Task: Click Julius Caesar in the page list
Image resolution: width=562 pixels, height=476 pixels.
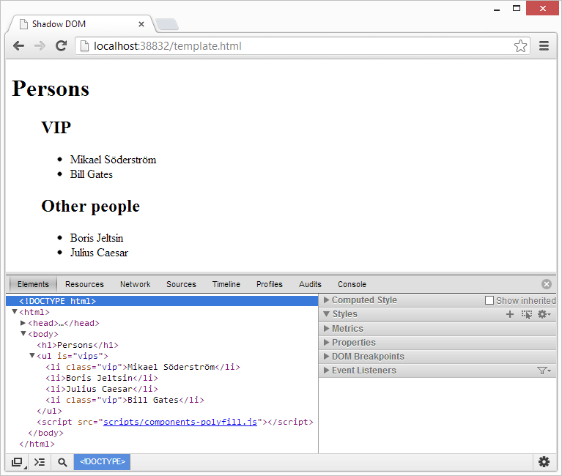Action: [99, 253]
